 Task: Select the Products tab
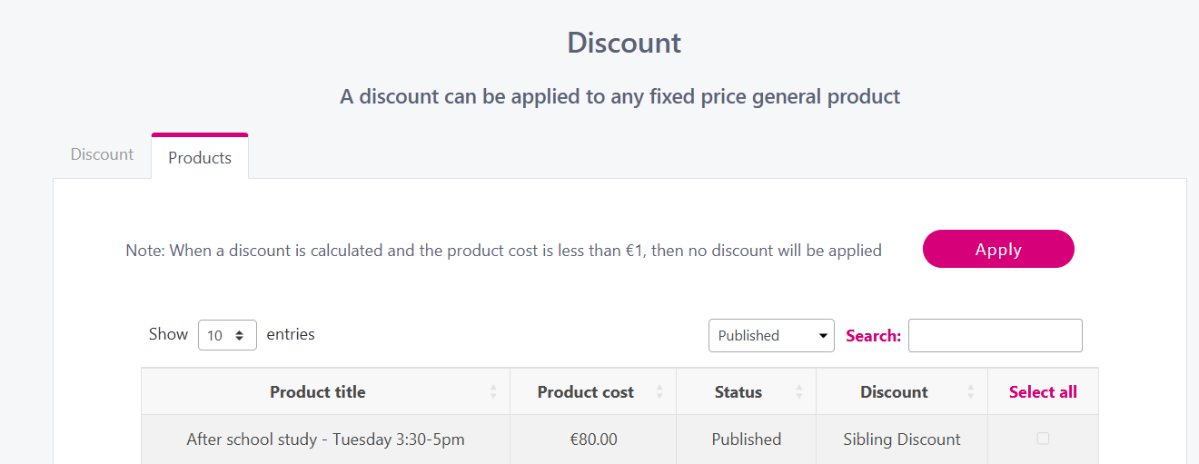point(200,158)
